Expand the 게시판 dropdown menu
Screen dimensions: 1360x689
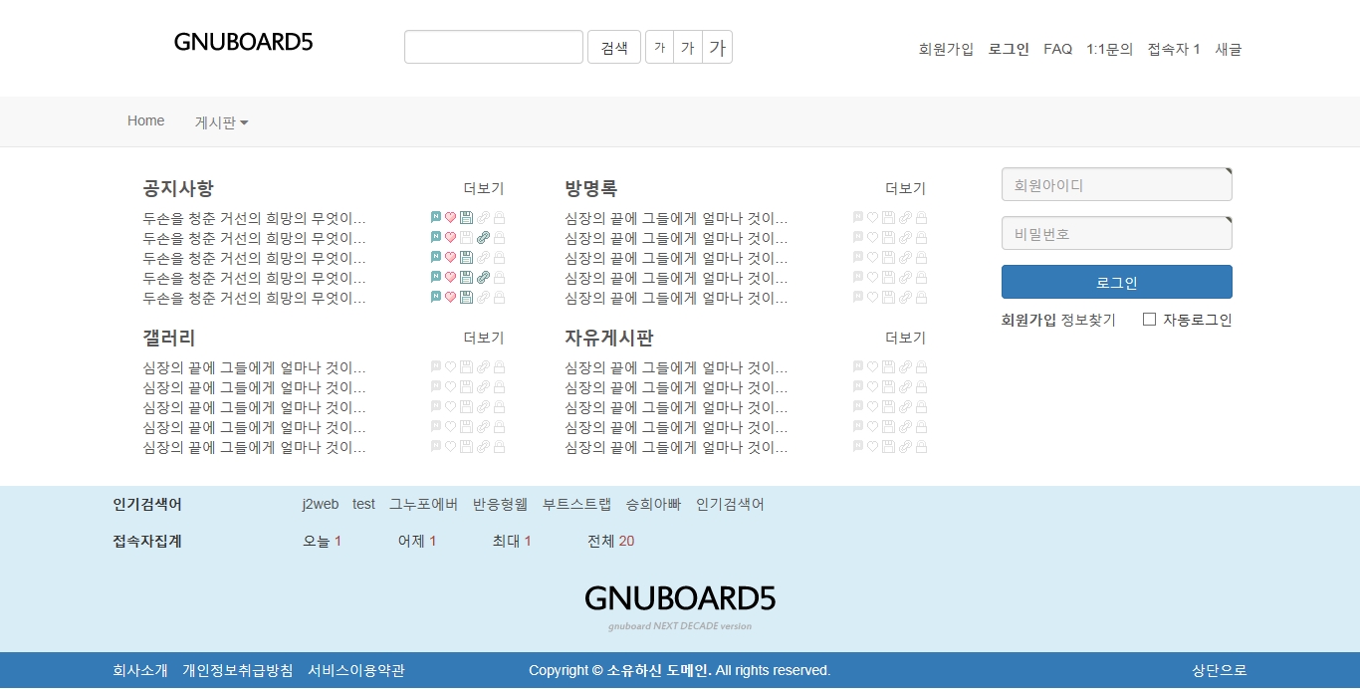point(221,122)
